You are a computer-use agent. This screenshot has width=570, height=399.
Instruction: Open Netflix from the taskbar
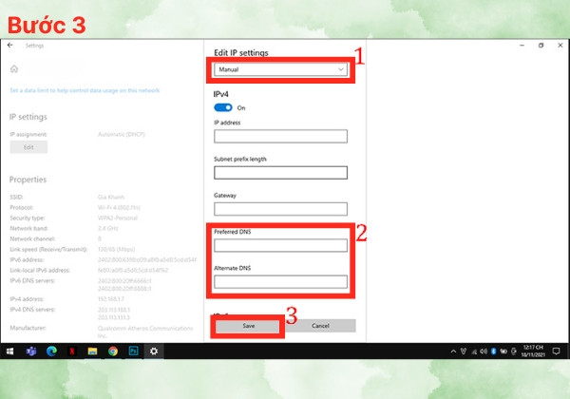(x=72, y=351)
